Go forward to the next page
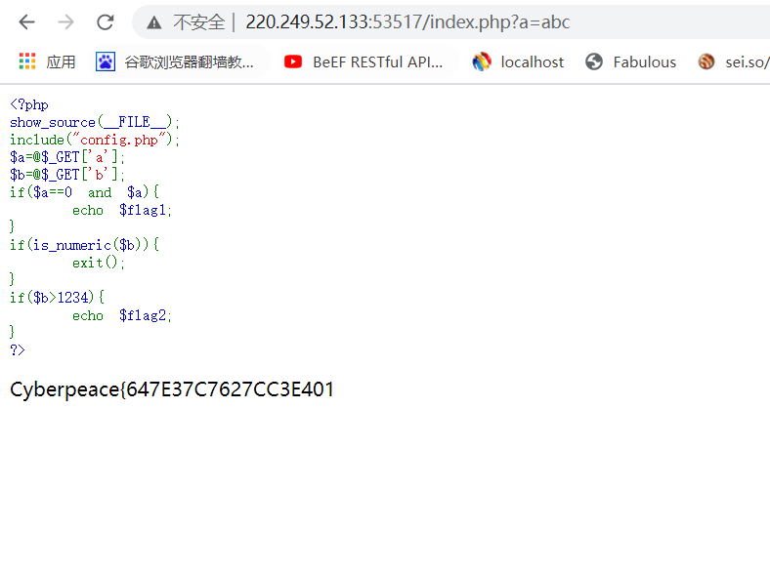770x572 pixels. point(65,22)
